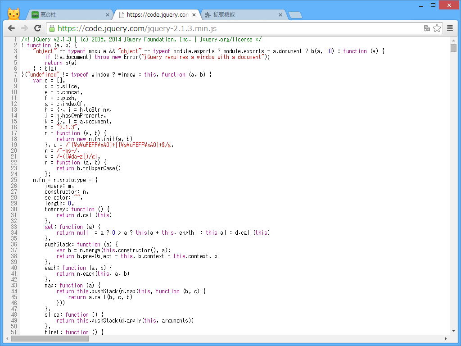Image resolution: width=461 pixels, height=346 pixels.
Task: Click 'return b.prevObject' on line 38
Action: [x=84, y=256]
